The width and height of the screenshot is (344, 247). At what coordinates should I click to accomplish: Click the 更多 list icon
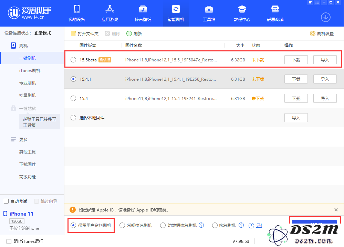pyautogui.click(x=13, y=139)
